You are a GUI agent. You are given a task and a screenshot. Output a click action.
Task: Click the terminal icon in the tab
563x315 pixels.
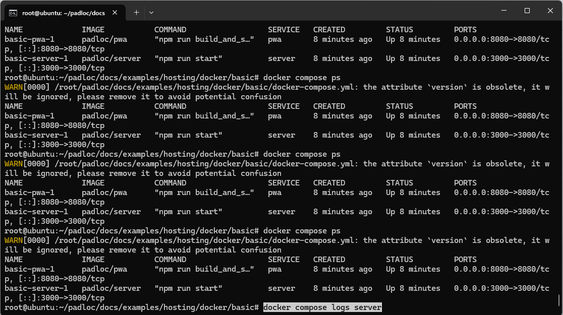[x=13, y=13]
